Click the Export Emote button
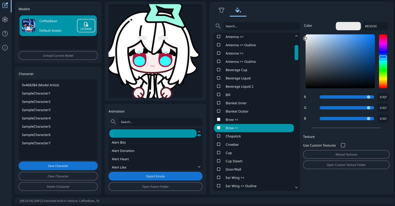Viewport: 395px width, 206px height. [x=155, y=176]
